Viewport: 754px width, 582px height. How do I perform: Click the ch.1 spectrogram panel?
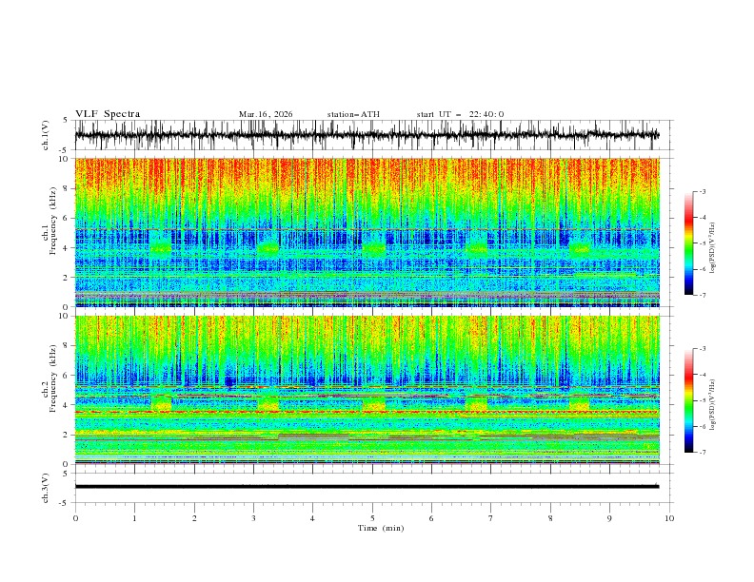point(367,232)
